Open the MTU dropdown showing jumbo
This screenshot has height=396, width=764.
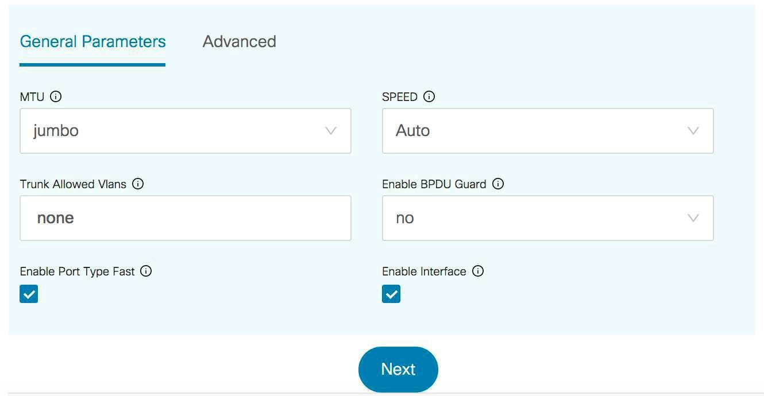pos(186,131)
